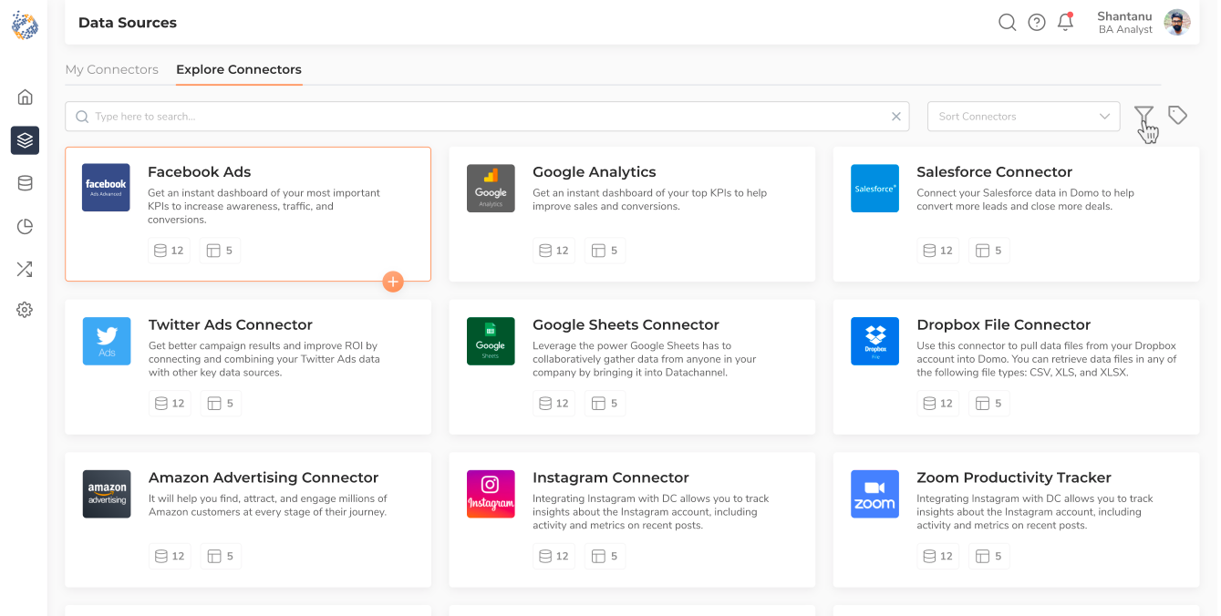View the pie chart analytics sidebar icon
The image size is (1221, 616).
[x=25, y=226]
